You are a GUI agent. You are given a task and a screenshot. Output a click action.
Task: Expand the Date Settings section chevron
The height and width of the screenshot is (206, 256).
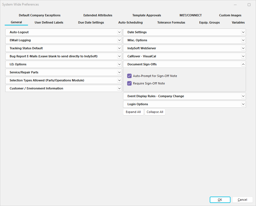243,32
